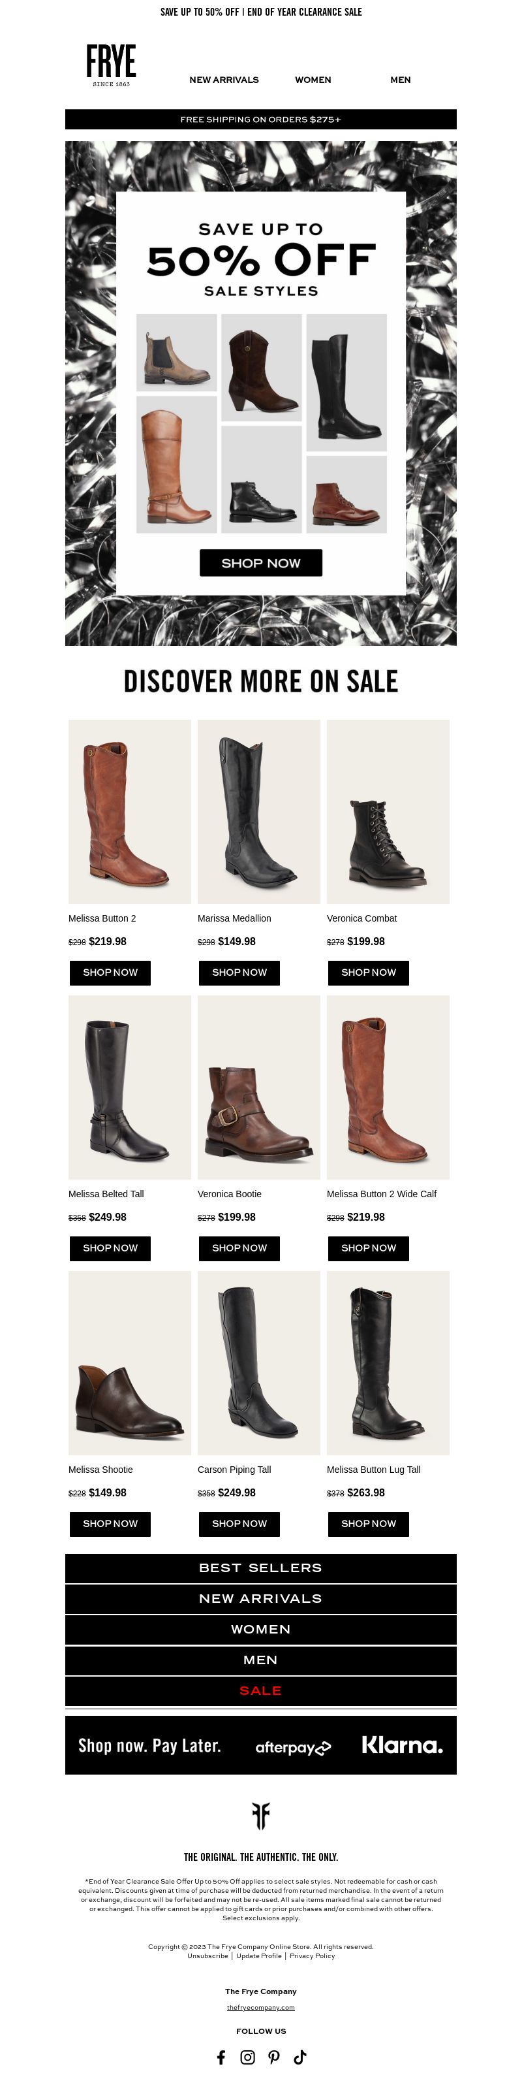
Task: Click the Frye double-F emblem in footer
Action: tap(261, 1816)
